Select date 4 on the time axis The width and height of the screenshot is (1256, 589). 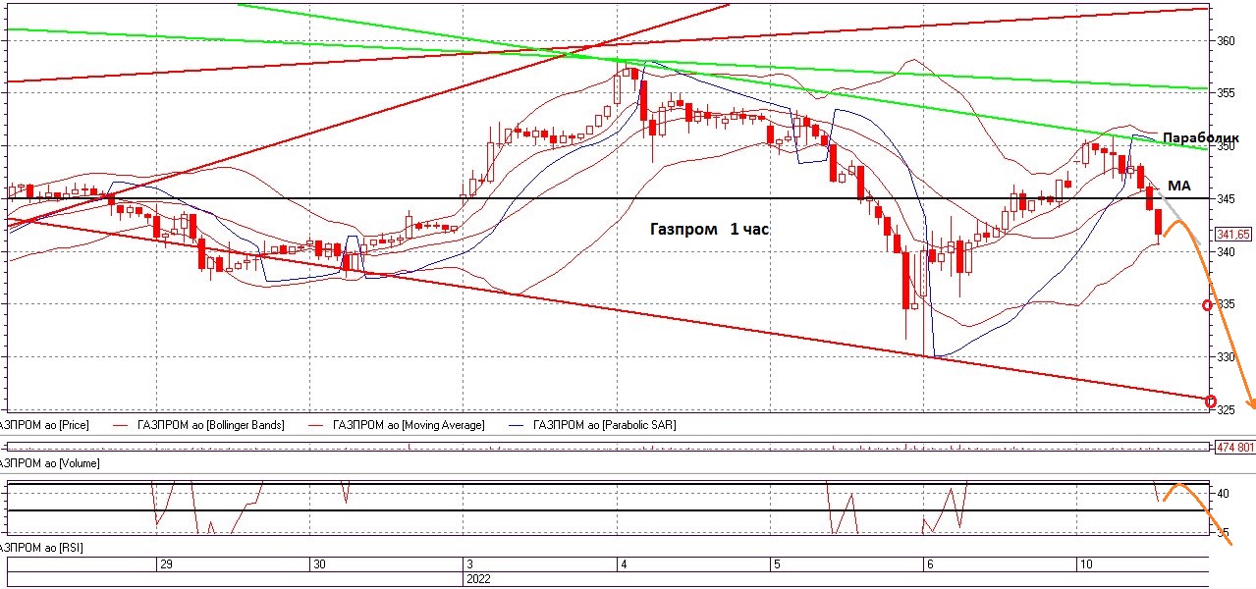(623, 564)
